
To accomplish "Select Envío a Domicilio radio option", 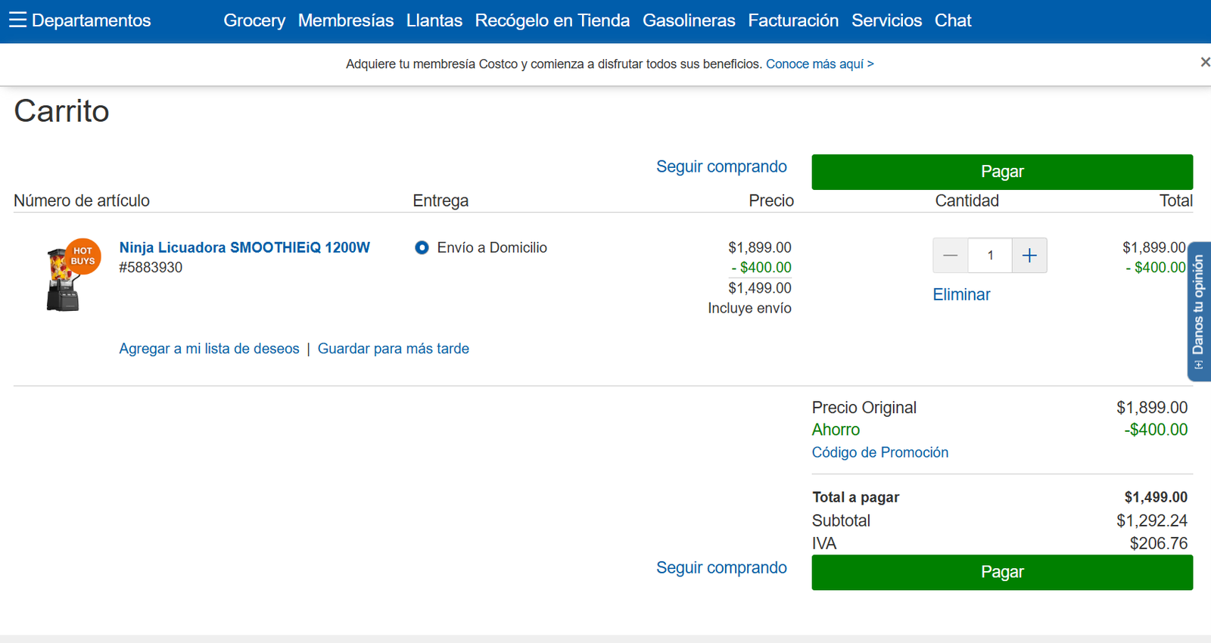I will (x=422, y=247).
